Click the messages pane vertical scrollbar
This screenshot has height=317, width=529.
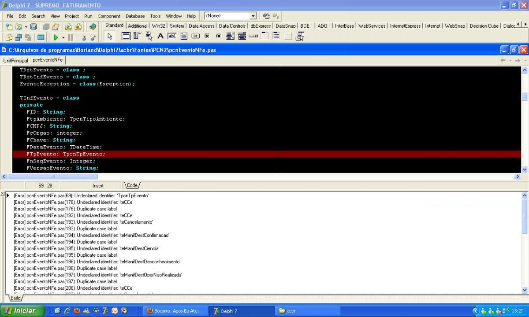525,243
